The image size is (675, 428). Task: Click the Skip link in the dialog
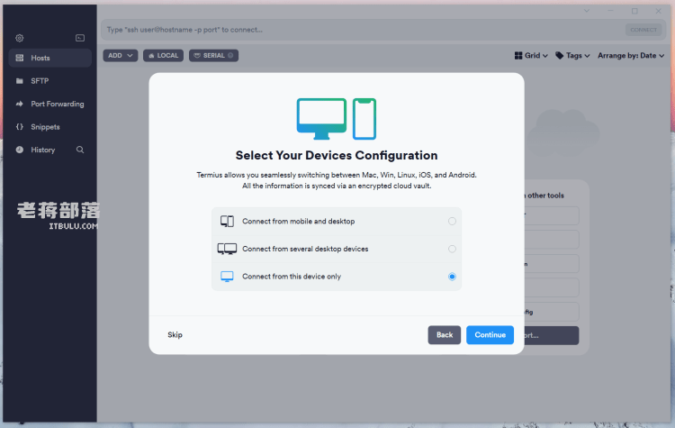(175, 335)
